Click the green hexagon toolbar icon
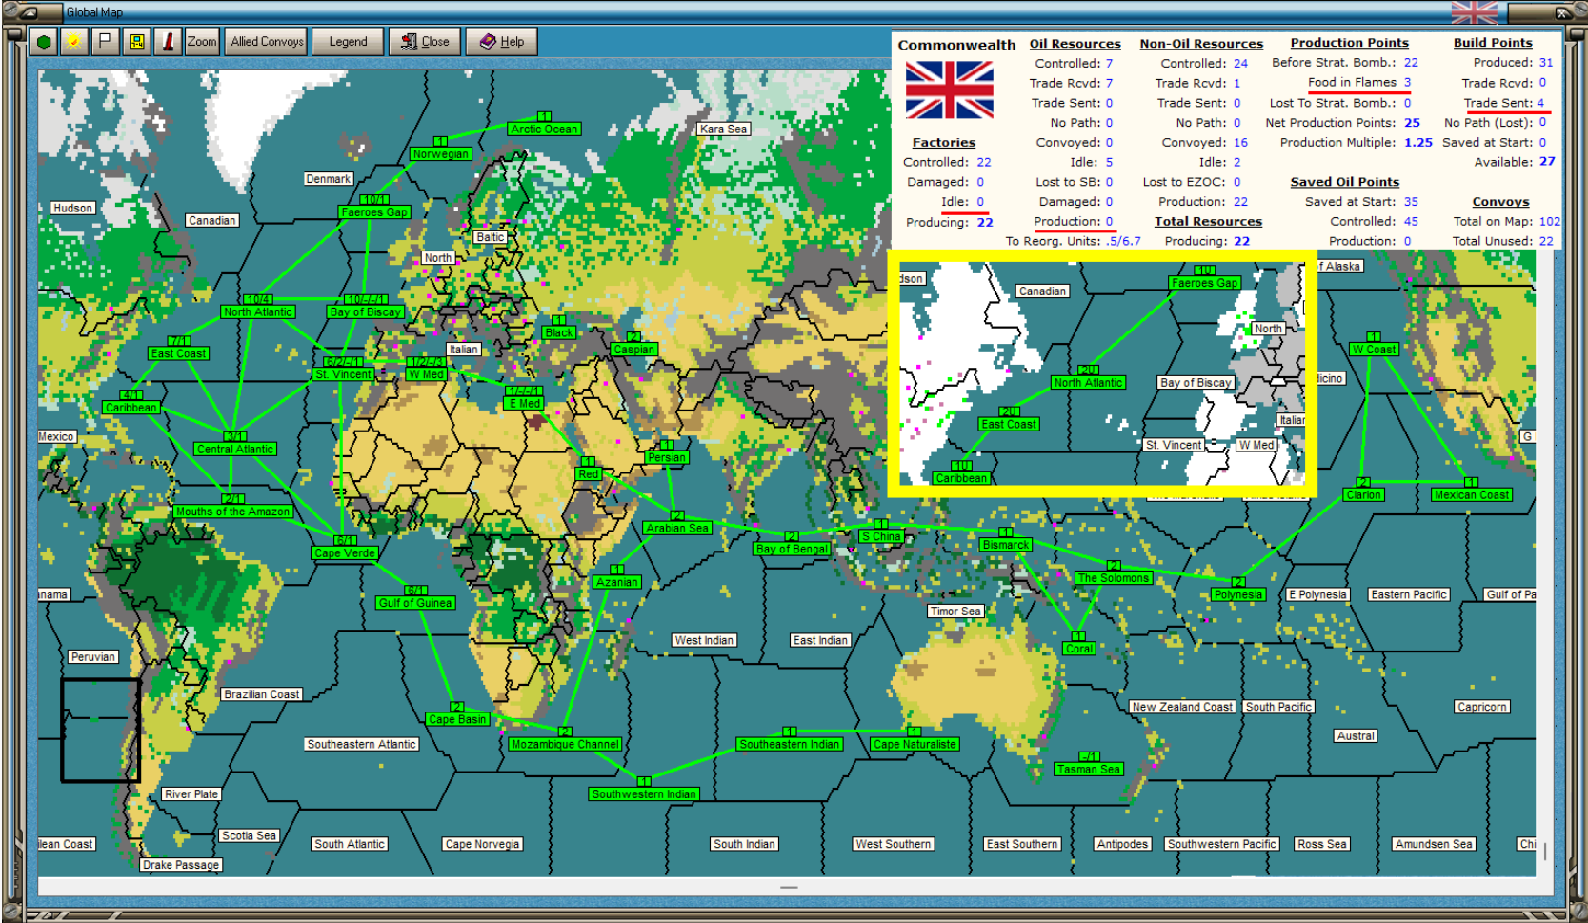The height and width of the screenshot is (923, 1588). coord(44,42)
